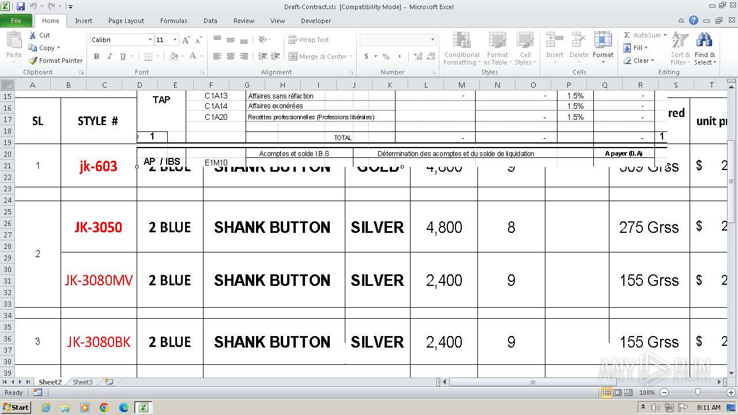Middle-align the cell contents
The height and width of the screenshot is (415, 738).
(x=231, y=40)
